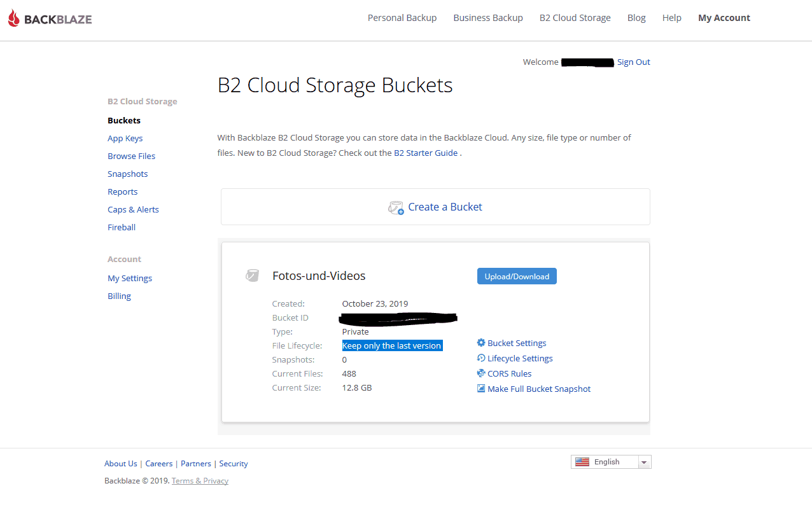Click the bucket icon beside Create a Bucket
The height and width of the screenshot is (521, 812).
[x=396, y=207]
